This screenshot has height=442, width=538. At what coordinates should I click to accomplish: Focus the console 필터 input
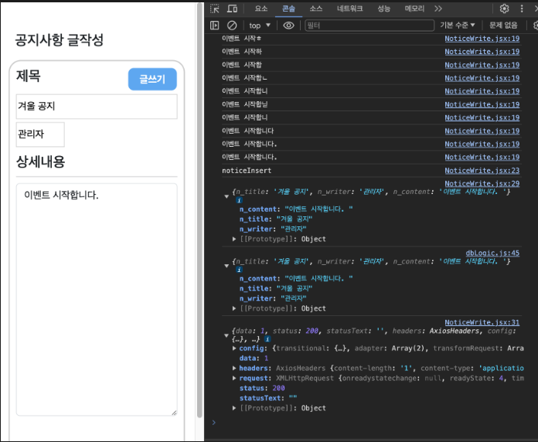369,25
